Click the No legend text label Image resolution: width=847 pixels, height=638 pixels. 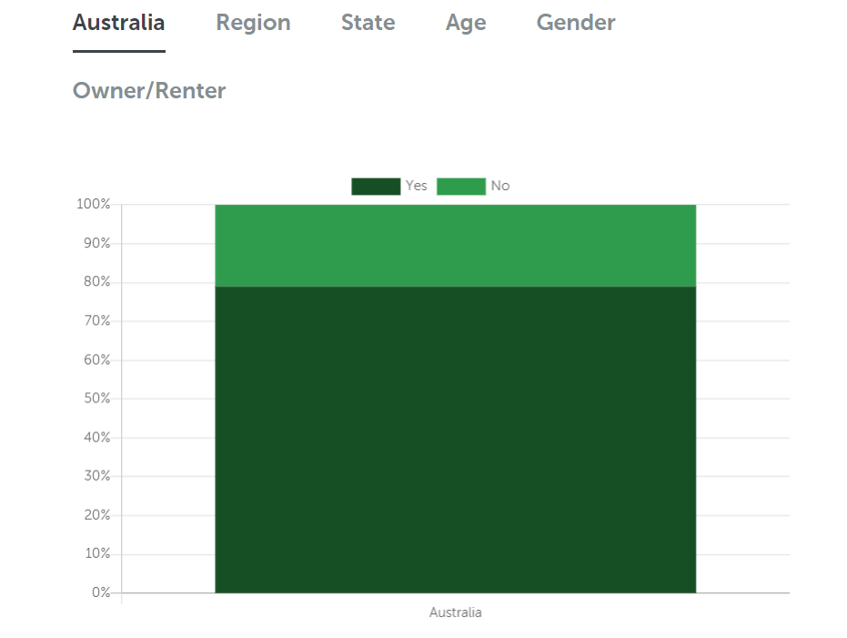[x=500, y=186]
